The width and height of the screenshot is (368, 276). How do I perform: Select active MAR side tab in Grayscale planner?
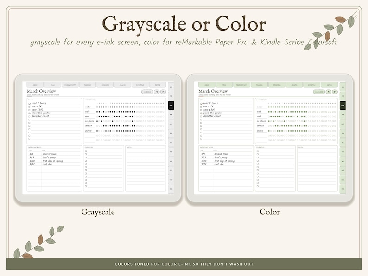click(x=171, y=106)
